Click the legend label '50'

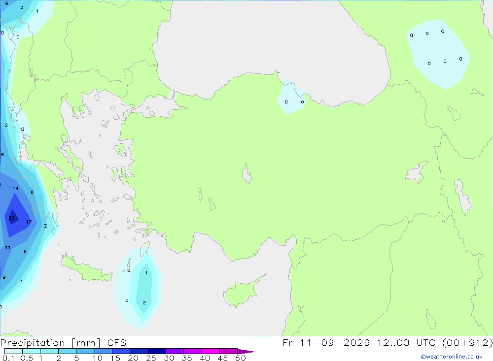[241, 358]
